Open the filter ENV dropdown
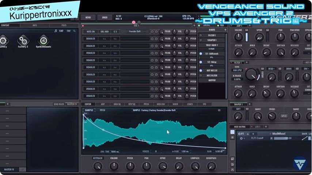Screen dimensions: 312x175 click(x=307, y=69)
